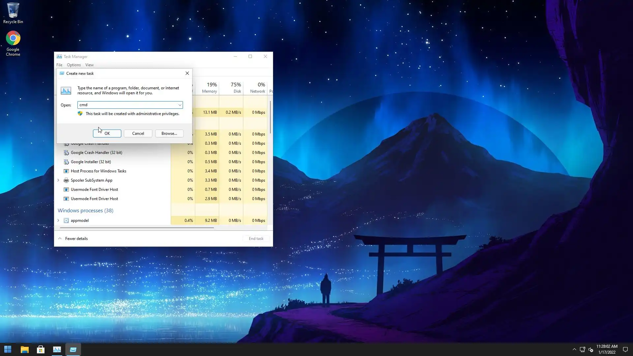Image resolution: width=633 pixels, height=356 pixels.
Task: Click the horizontal scrollbar in process list
Action: tap(137, 228)
